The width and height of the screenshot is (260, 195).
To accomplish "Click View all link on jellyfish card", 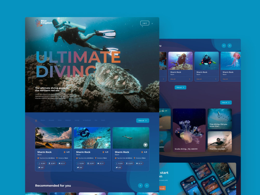I will [x=225, y=79].
